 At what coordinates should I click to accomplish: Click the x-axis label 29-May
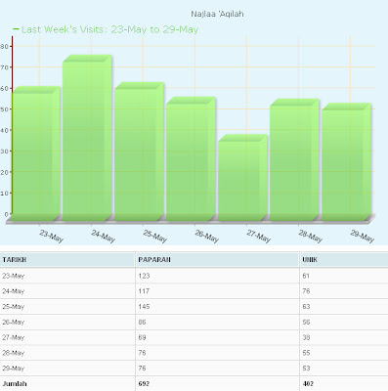click(x=362, y=236)
